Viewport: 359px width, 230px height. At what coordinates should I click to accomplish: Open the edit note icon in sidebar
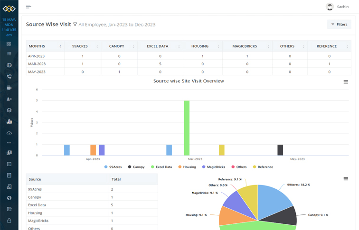click(9, 209)
